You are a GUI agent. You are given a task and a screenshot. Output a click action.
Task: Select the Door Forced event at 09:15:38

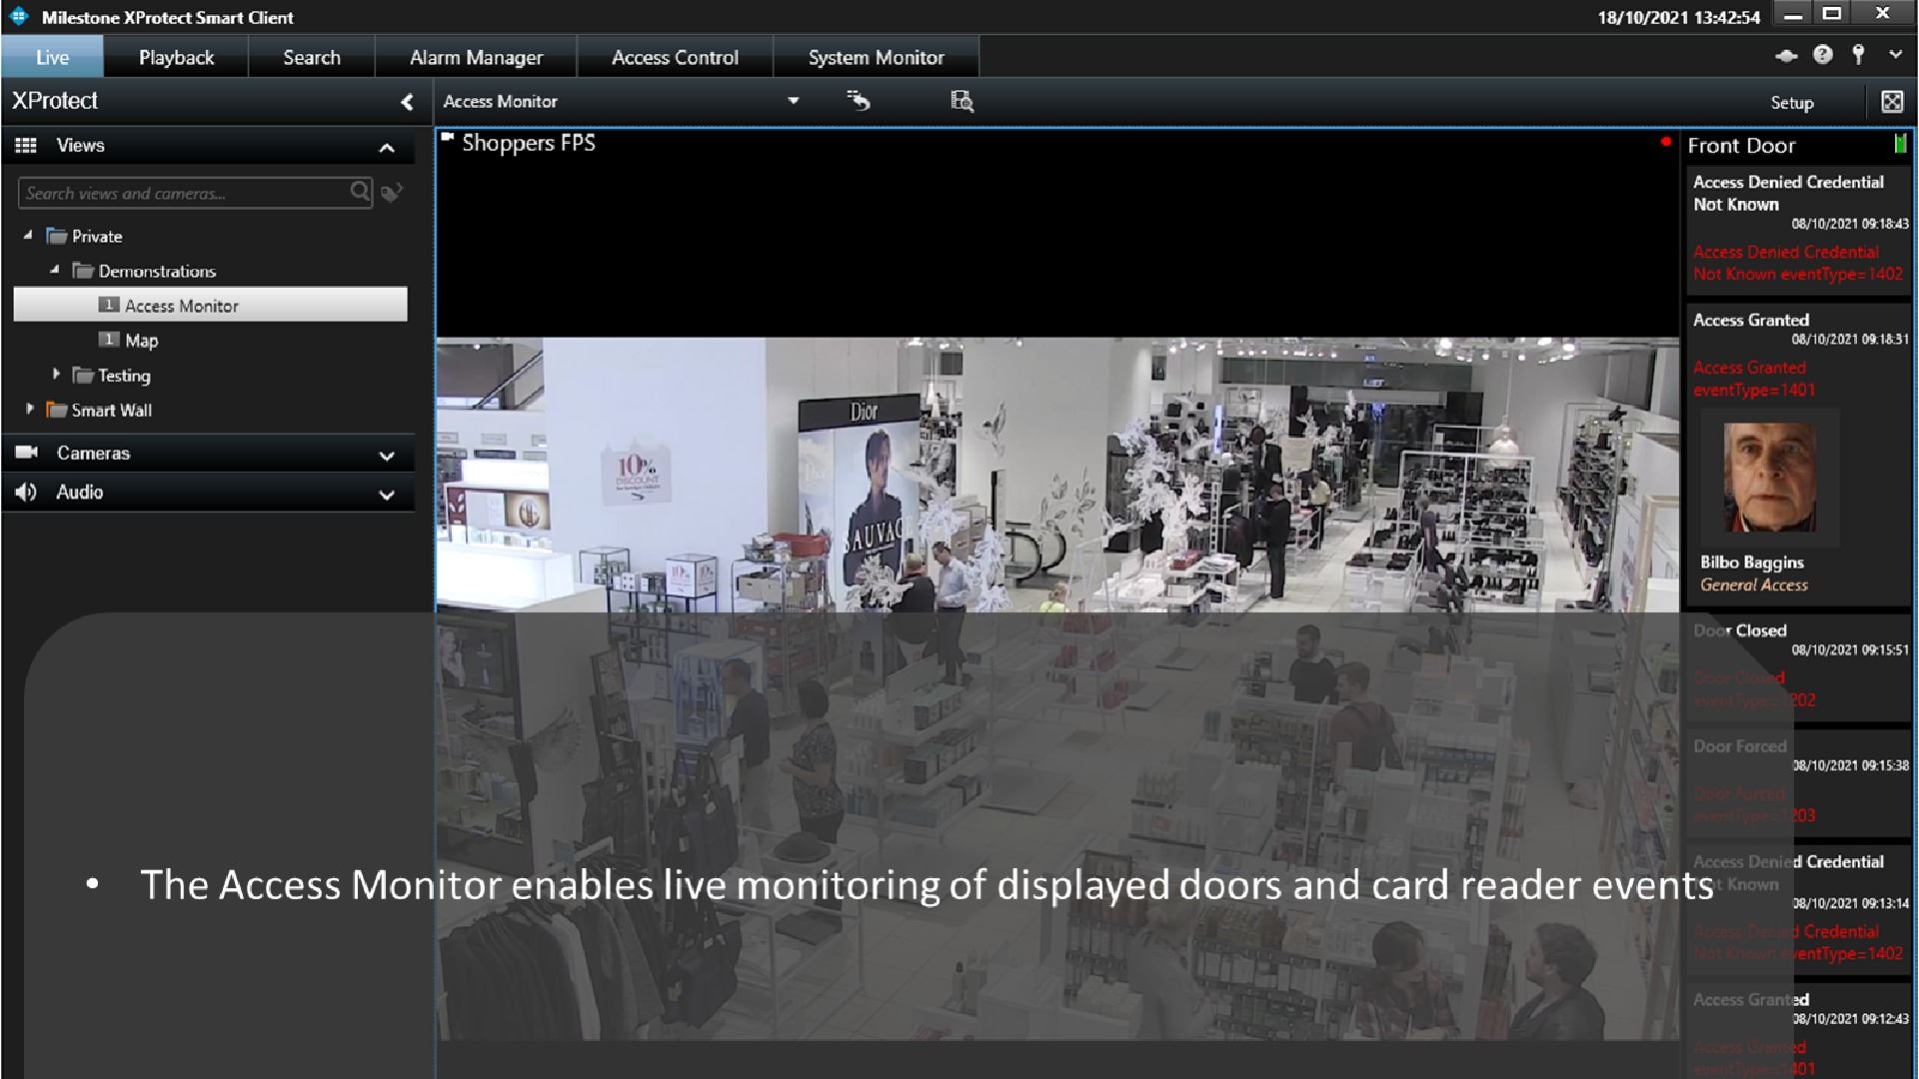click(x=1799, y=782)
